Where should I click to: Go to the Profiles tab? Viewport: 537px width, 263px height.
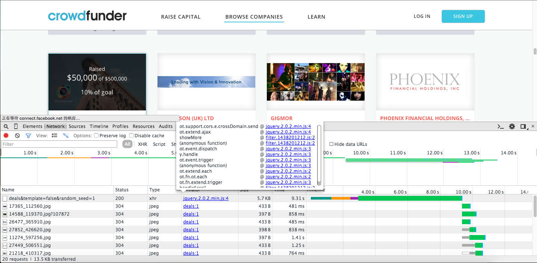point(120,126)
